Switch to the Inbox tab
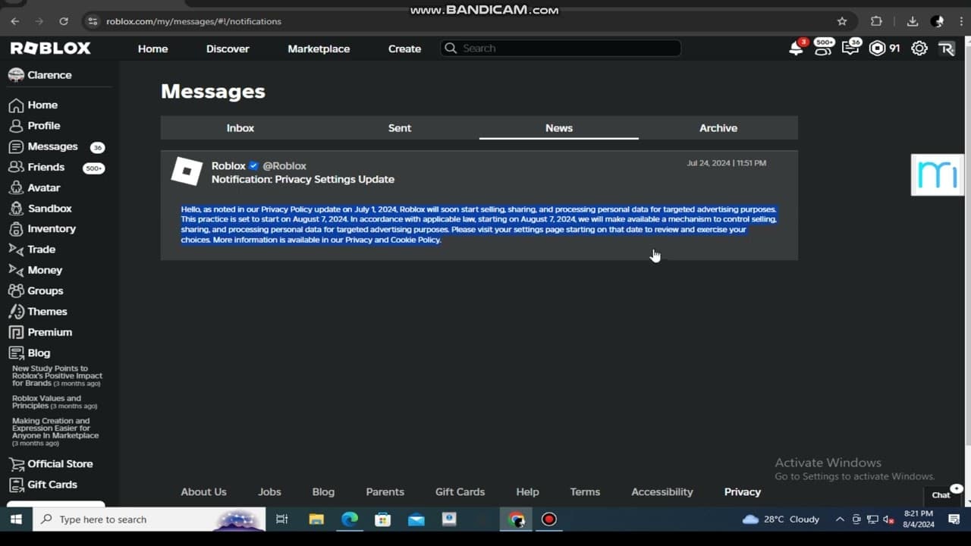The image size is (971, 546). click(240, 128)
